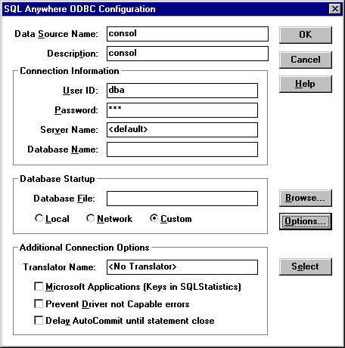Open Help for this dialog

tap(306, 84)
